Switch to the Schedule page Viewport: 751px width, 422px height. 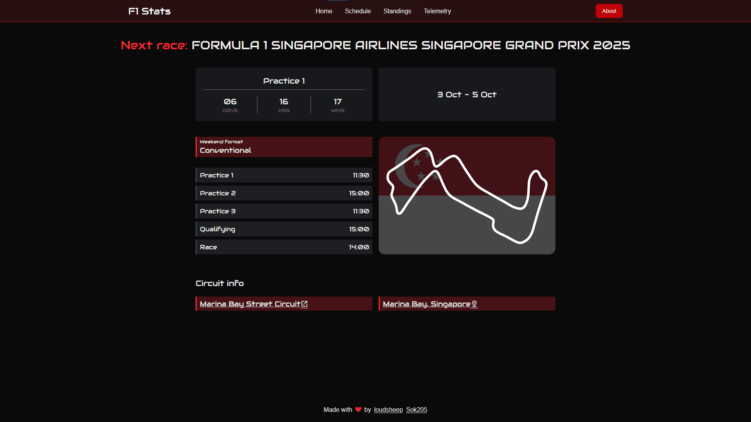[358, 11]
